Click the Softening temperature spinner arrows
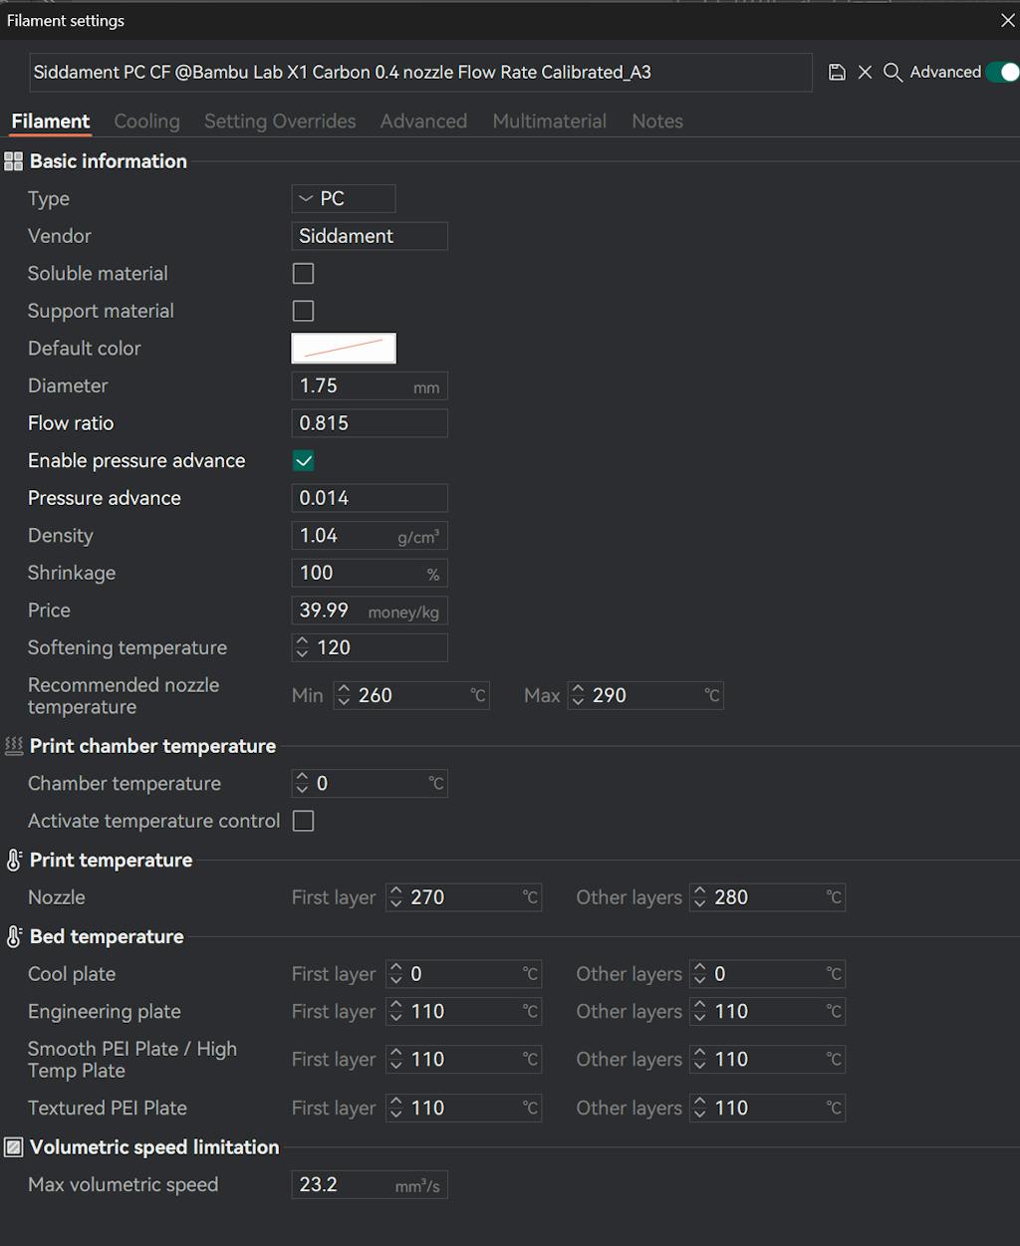Image resolution: width=1020 pixels, height=1246 pixels. point(303,648)
